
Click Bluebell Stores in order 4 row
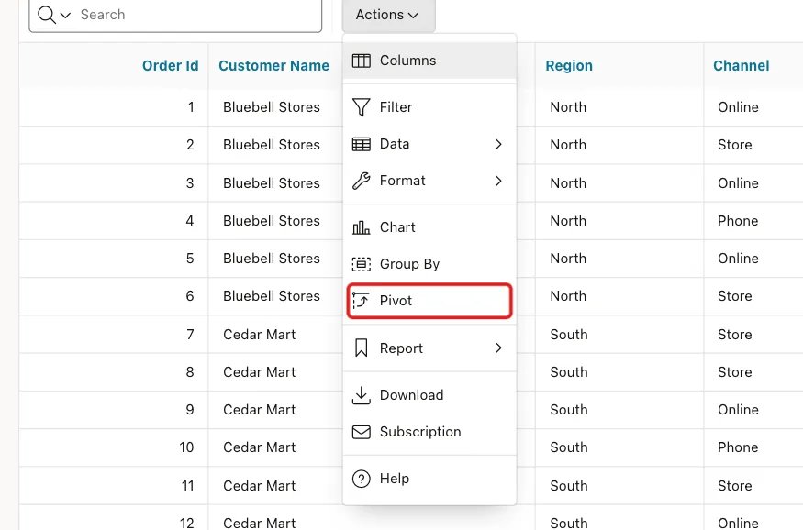[x=272, y=221]
